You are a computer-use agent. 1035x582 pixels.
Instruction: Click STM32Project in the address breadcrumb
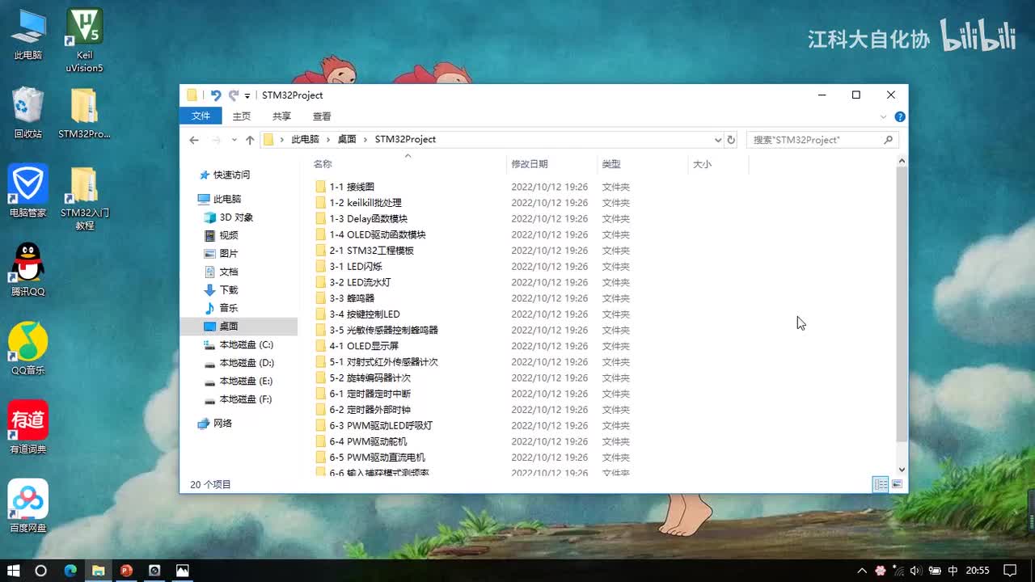(x=405, y=140)
